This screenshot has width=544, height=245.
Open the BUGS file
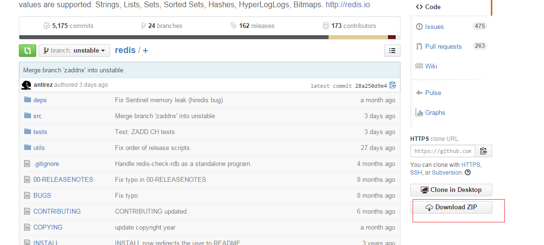(42, 196)
